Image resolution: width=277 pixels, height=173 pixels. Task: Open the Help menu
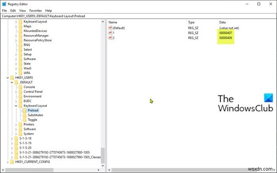pyautogui.click(x=49, y=11)
